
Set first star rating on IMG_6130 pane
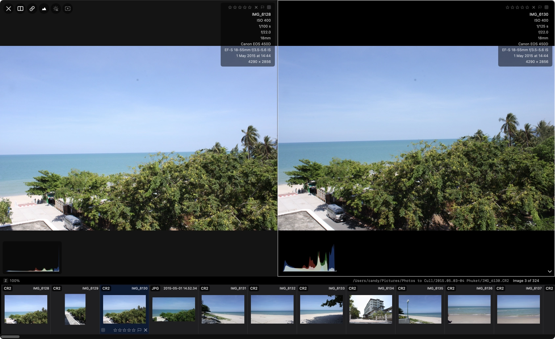click(x=507, y=7)
